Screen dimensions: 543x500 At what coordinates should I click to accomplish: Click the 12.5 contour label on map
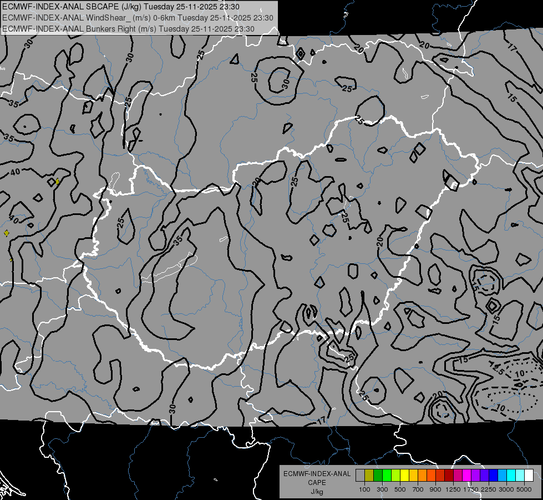[497, 368]
